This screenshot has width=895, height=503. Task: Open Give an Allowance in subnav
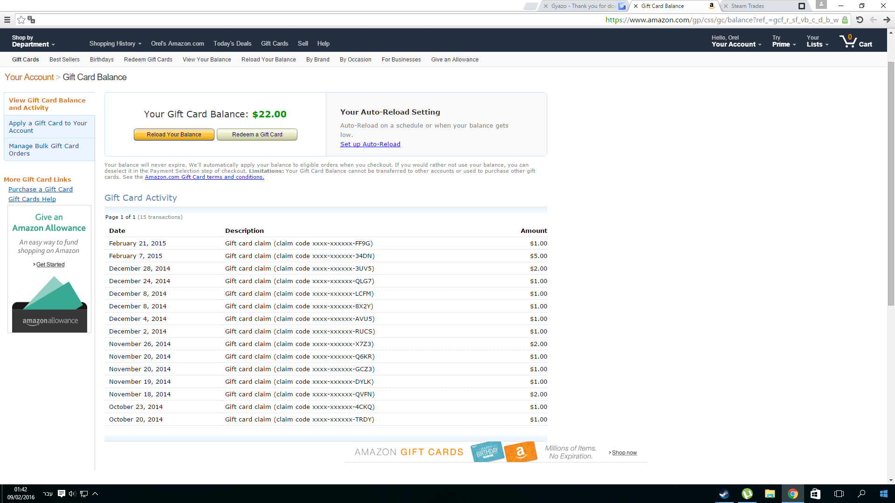coord(455,60)
